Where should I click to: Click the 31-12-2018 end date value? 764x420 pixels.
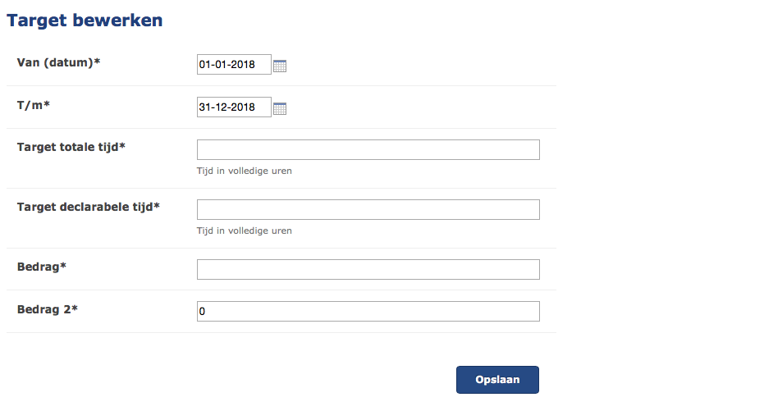coord(227,107)
